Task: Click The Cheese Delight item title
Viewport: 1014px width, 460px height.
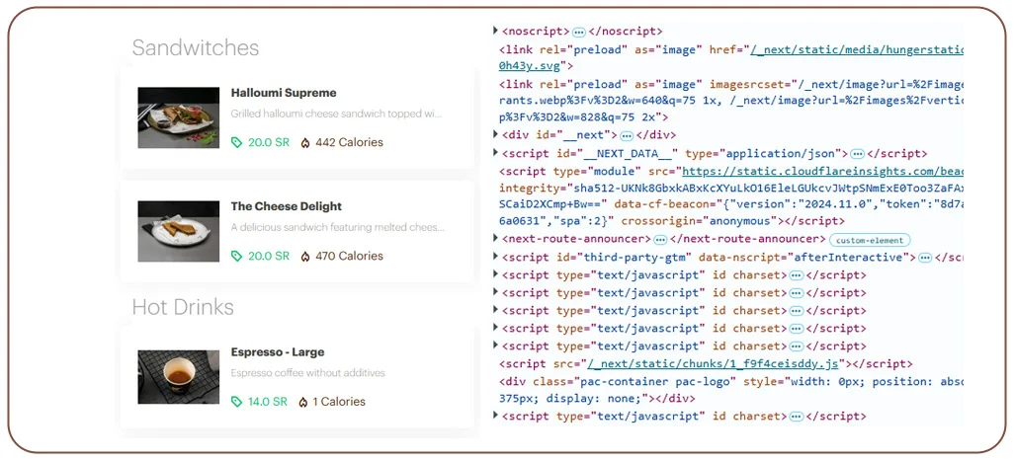Action: [286, 206]
